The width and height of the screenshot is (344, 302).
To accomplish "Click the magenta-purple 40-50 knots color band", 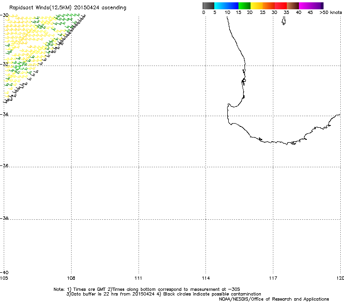I will (311, 6).
